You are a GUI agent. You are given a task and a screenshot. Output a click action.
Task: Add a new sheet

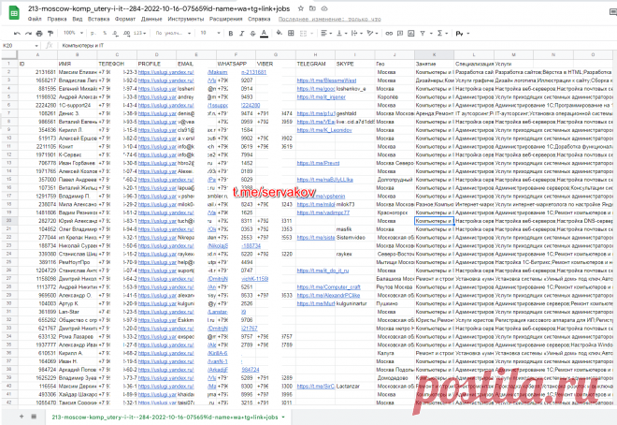[x=22, y=417]
